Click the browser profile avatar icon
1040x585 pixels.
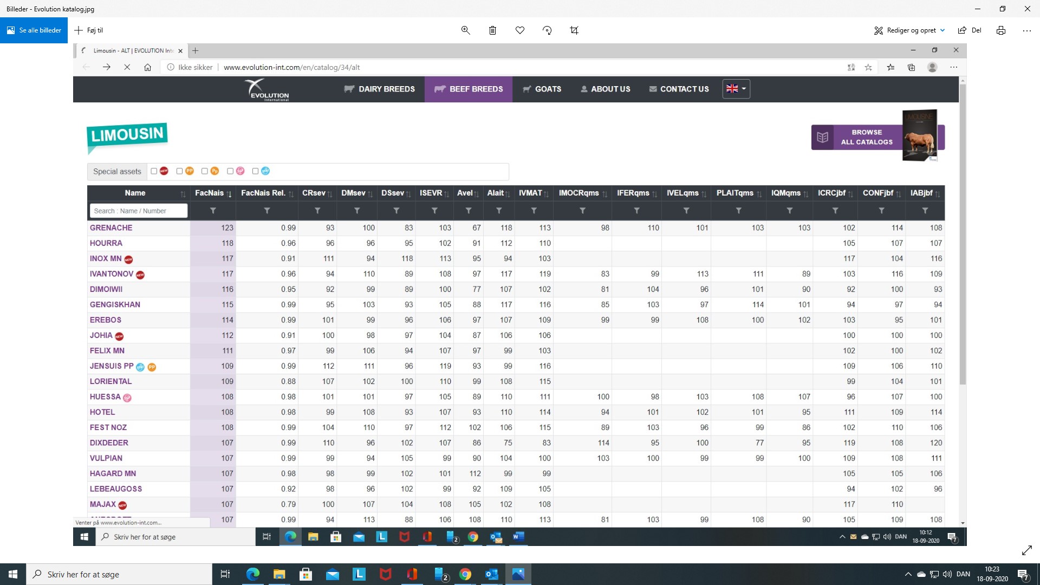[932, 67]
